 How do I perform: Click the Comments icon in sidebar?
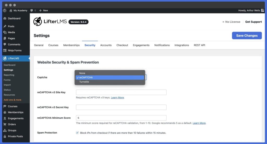tap(5, 44)
